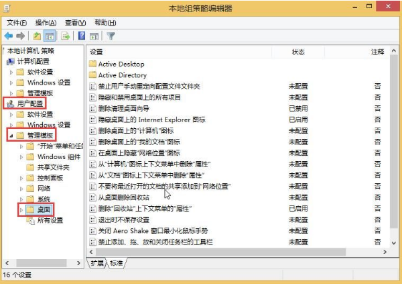The image size is (402, 286).
Task: Toggle the show/hide action pane icon
Action: tap(94, 36)
